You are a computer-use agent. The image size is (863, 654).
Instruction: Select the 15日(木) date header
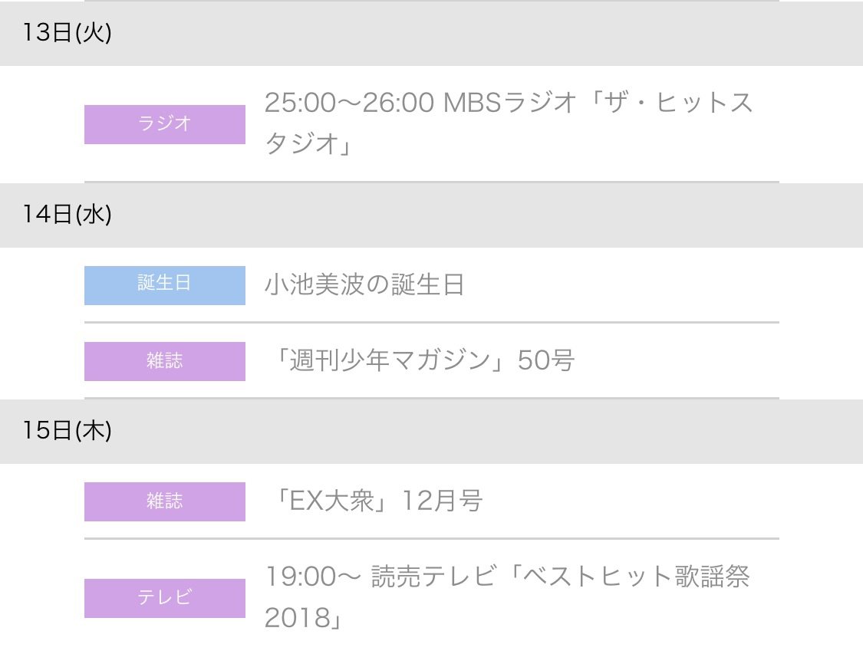click(x=431, y=431)
